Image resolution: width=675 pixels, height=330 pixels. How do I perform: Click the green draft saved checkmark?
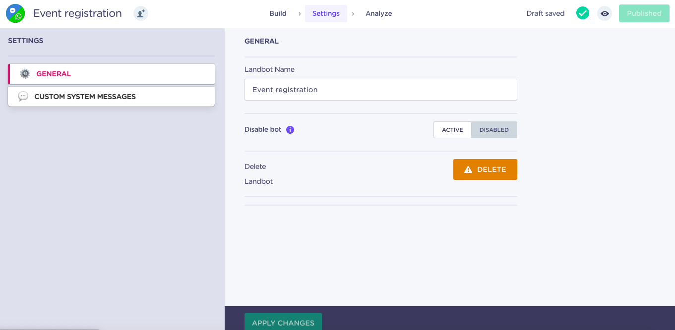coord(583,13)
